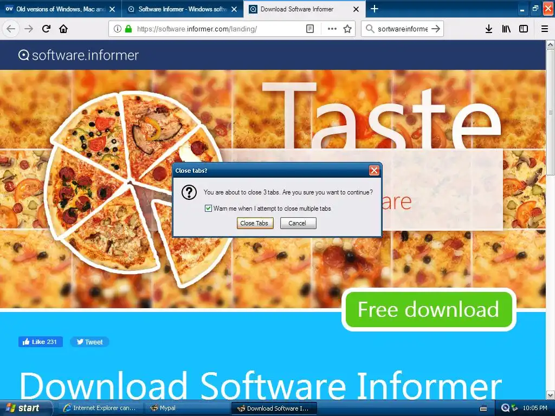Switch to 'Internet Explorer can...' taskbar item
Screen dimensions: 555x416
(x=100, y=408)
